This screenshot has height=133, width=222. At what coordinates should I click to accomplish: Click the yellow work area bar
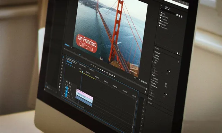click(87, 75)
